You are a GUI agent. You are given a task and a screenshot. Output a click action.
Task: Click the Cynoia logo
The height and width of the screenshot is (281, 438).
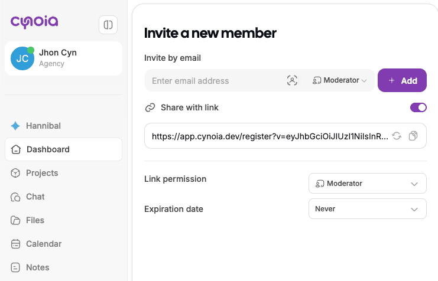click(34, 22)
